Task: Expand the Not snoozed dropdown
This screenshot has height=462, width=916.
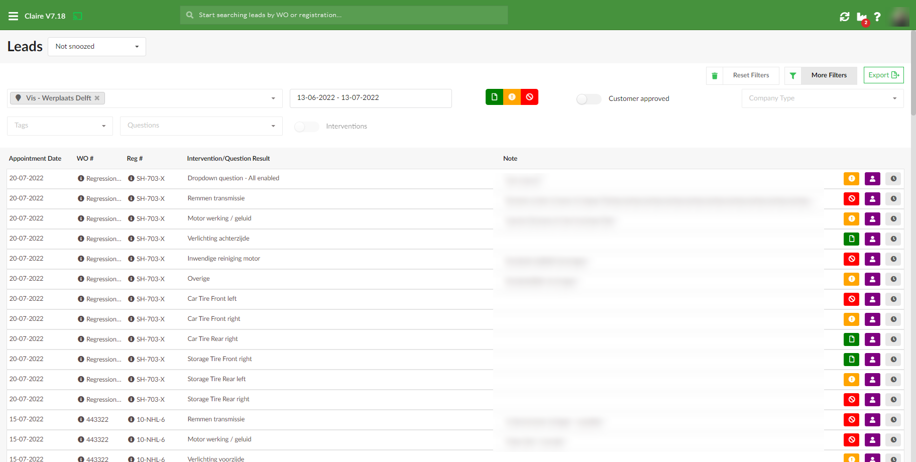Action: (x=97, y=47)
